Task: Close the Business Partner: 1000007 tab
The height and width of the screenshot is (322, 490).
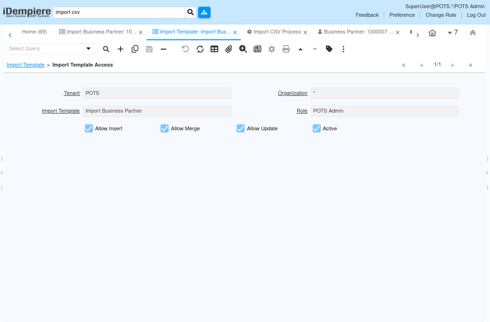Action: 398,33
